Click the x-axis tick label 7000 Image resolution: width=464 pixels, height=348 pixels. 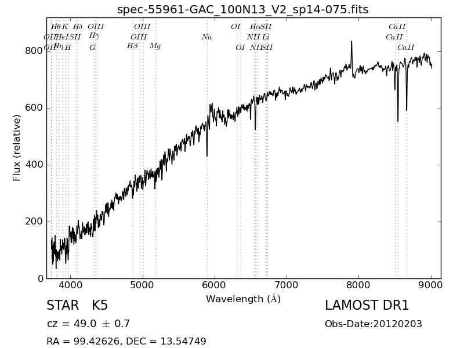pyautogui.click(x=287, y=285)
